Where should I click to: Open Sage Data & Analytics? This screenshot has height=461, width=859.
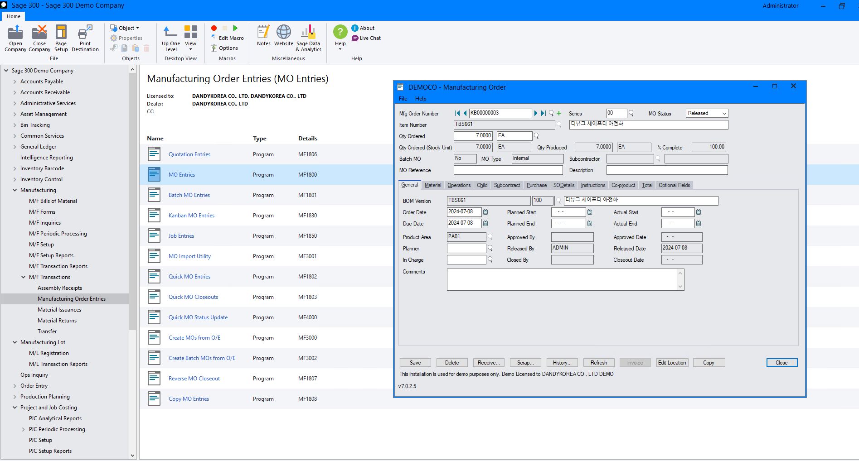pyautogui.click(x=308, y=38)
